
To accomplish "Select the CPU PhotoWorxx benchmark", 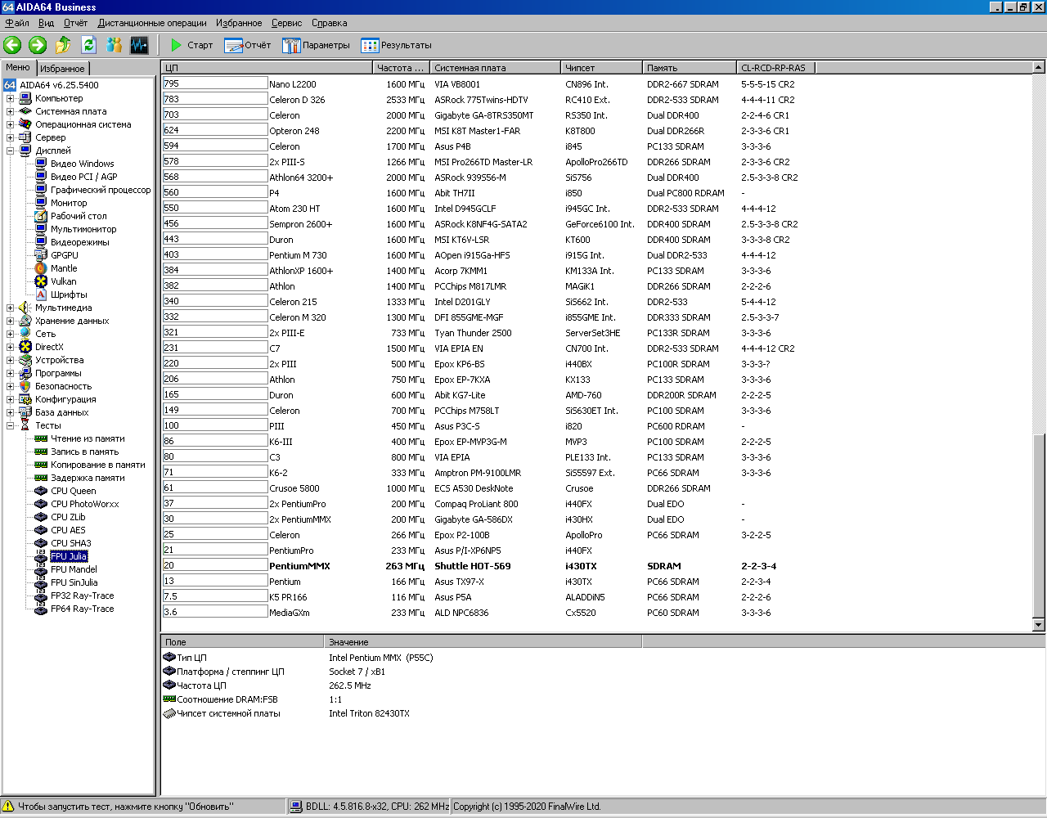I will 84,504.
